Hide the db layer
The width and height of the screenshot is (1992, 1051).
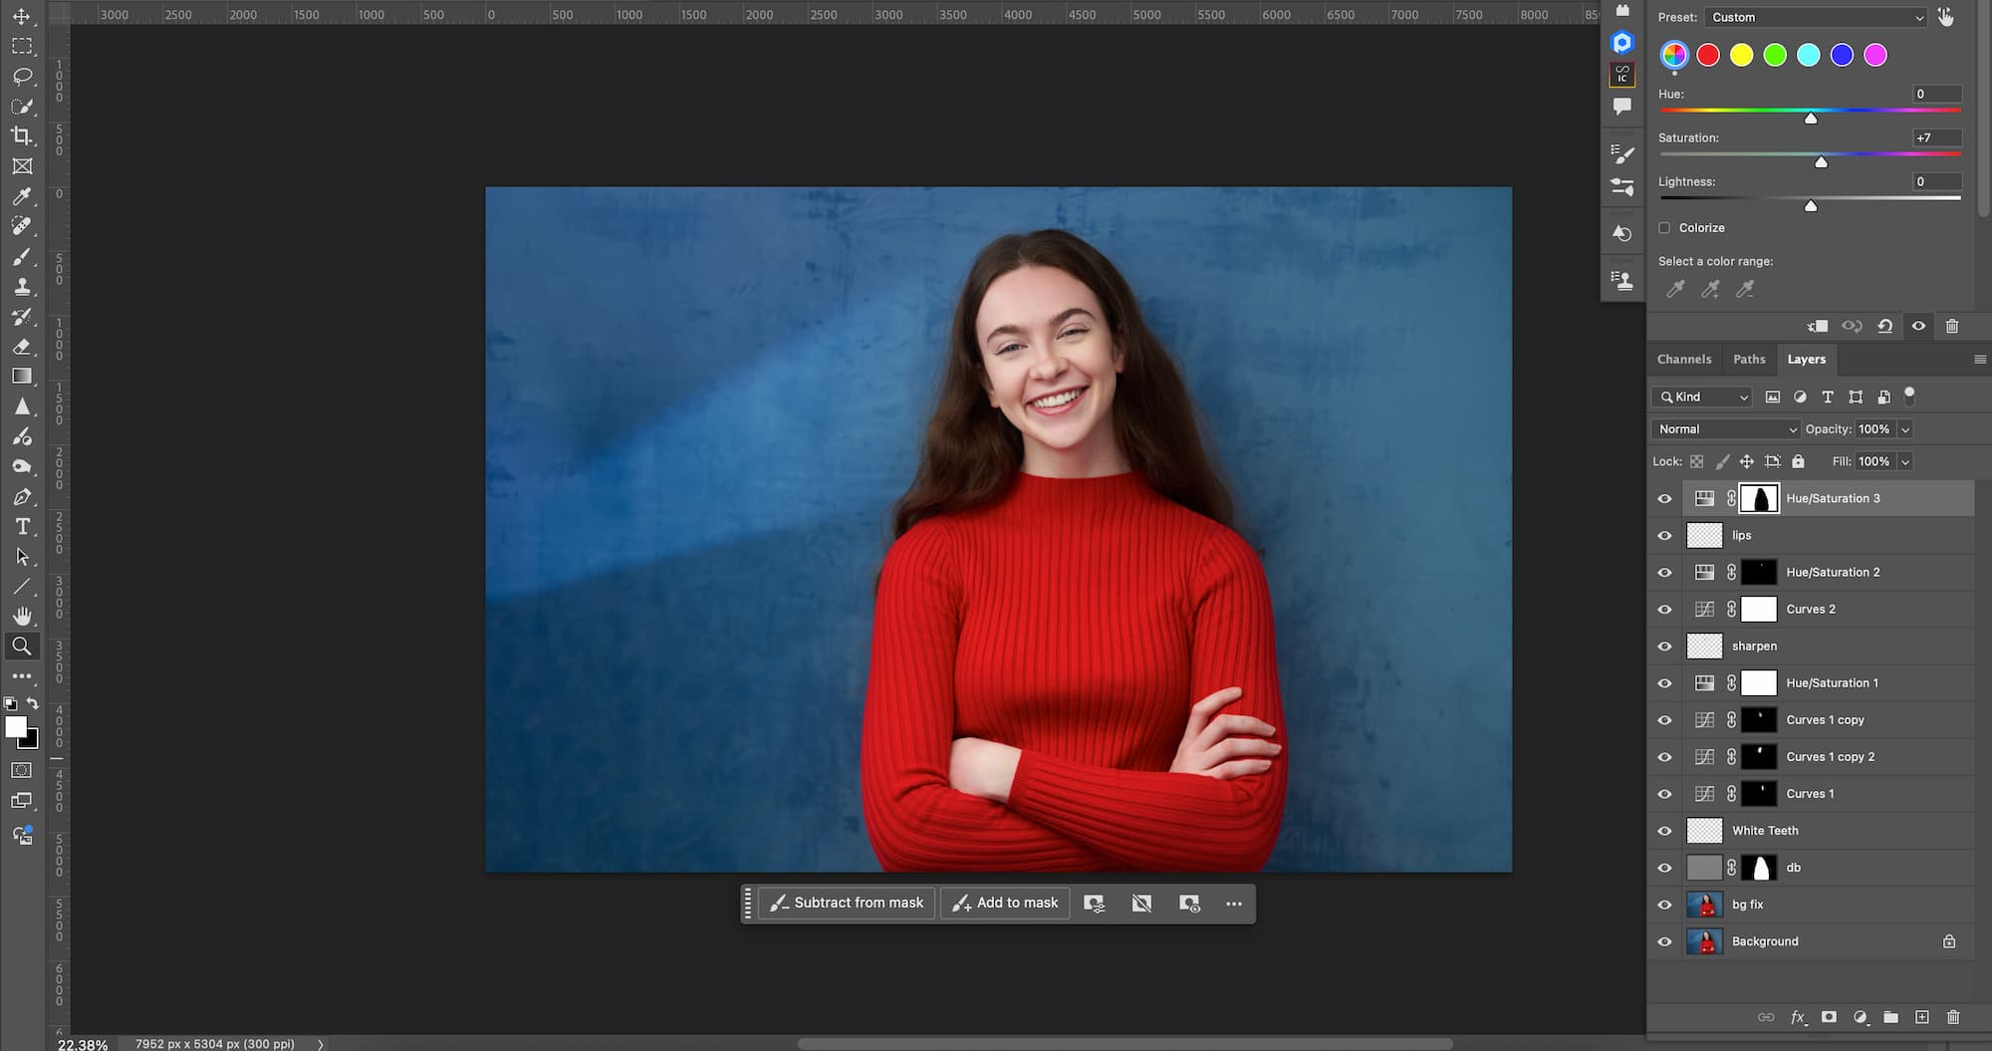1664,868
